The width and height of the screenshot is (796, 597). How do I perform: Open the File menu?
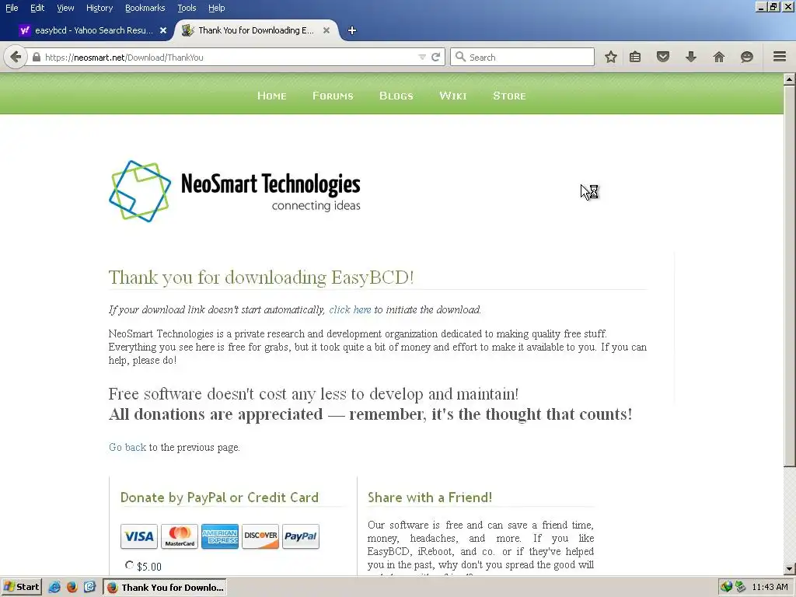tap(12, 8)
